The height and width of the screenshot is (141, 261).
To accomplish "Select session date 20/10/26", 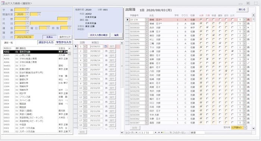I will (95, 102).
